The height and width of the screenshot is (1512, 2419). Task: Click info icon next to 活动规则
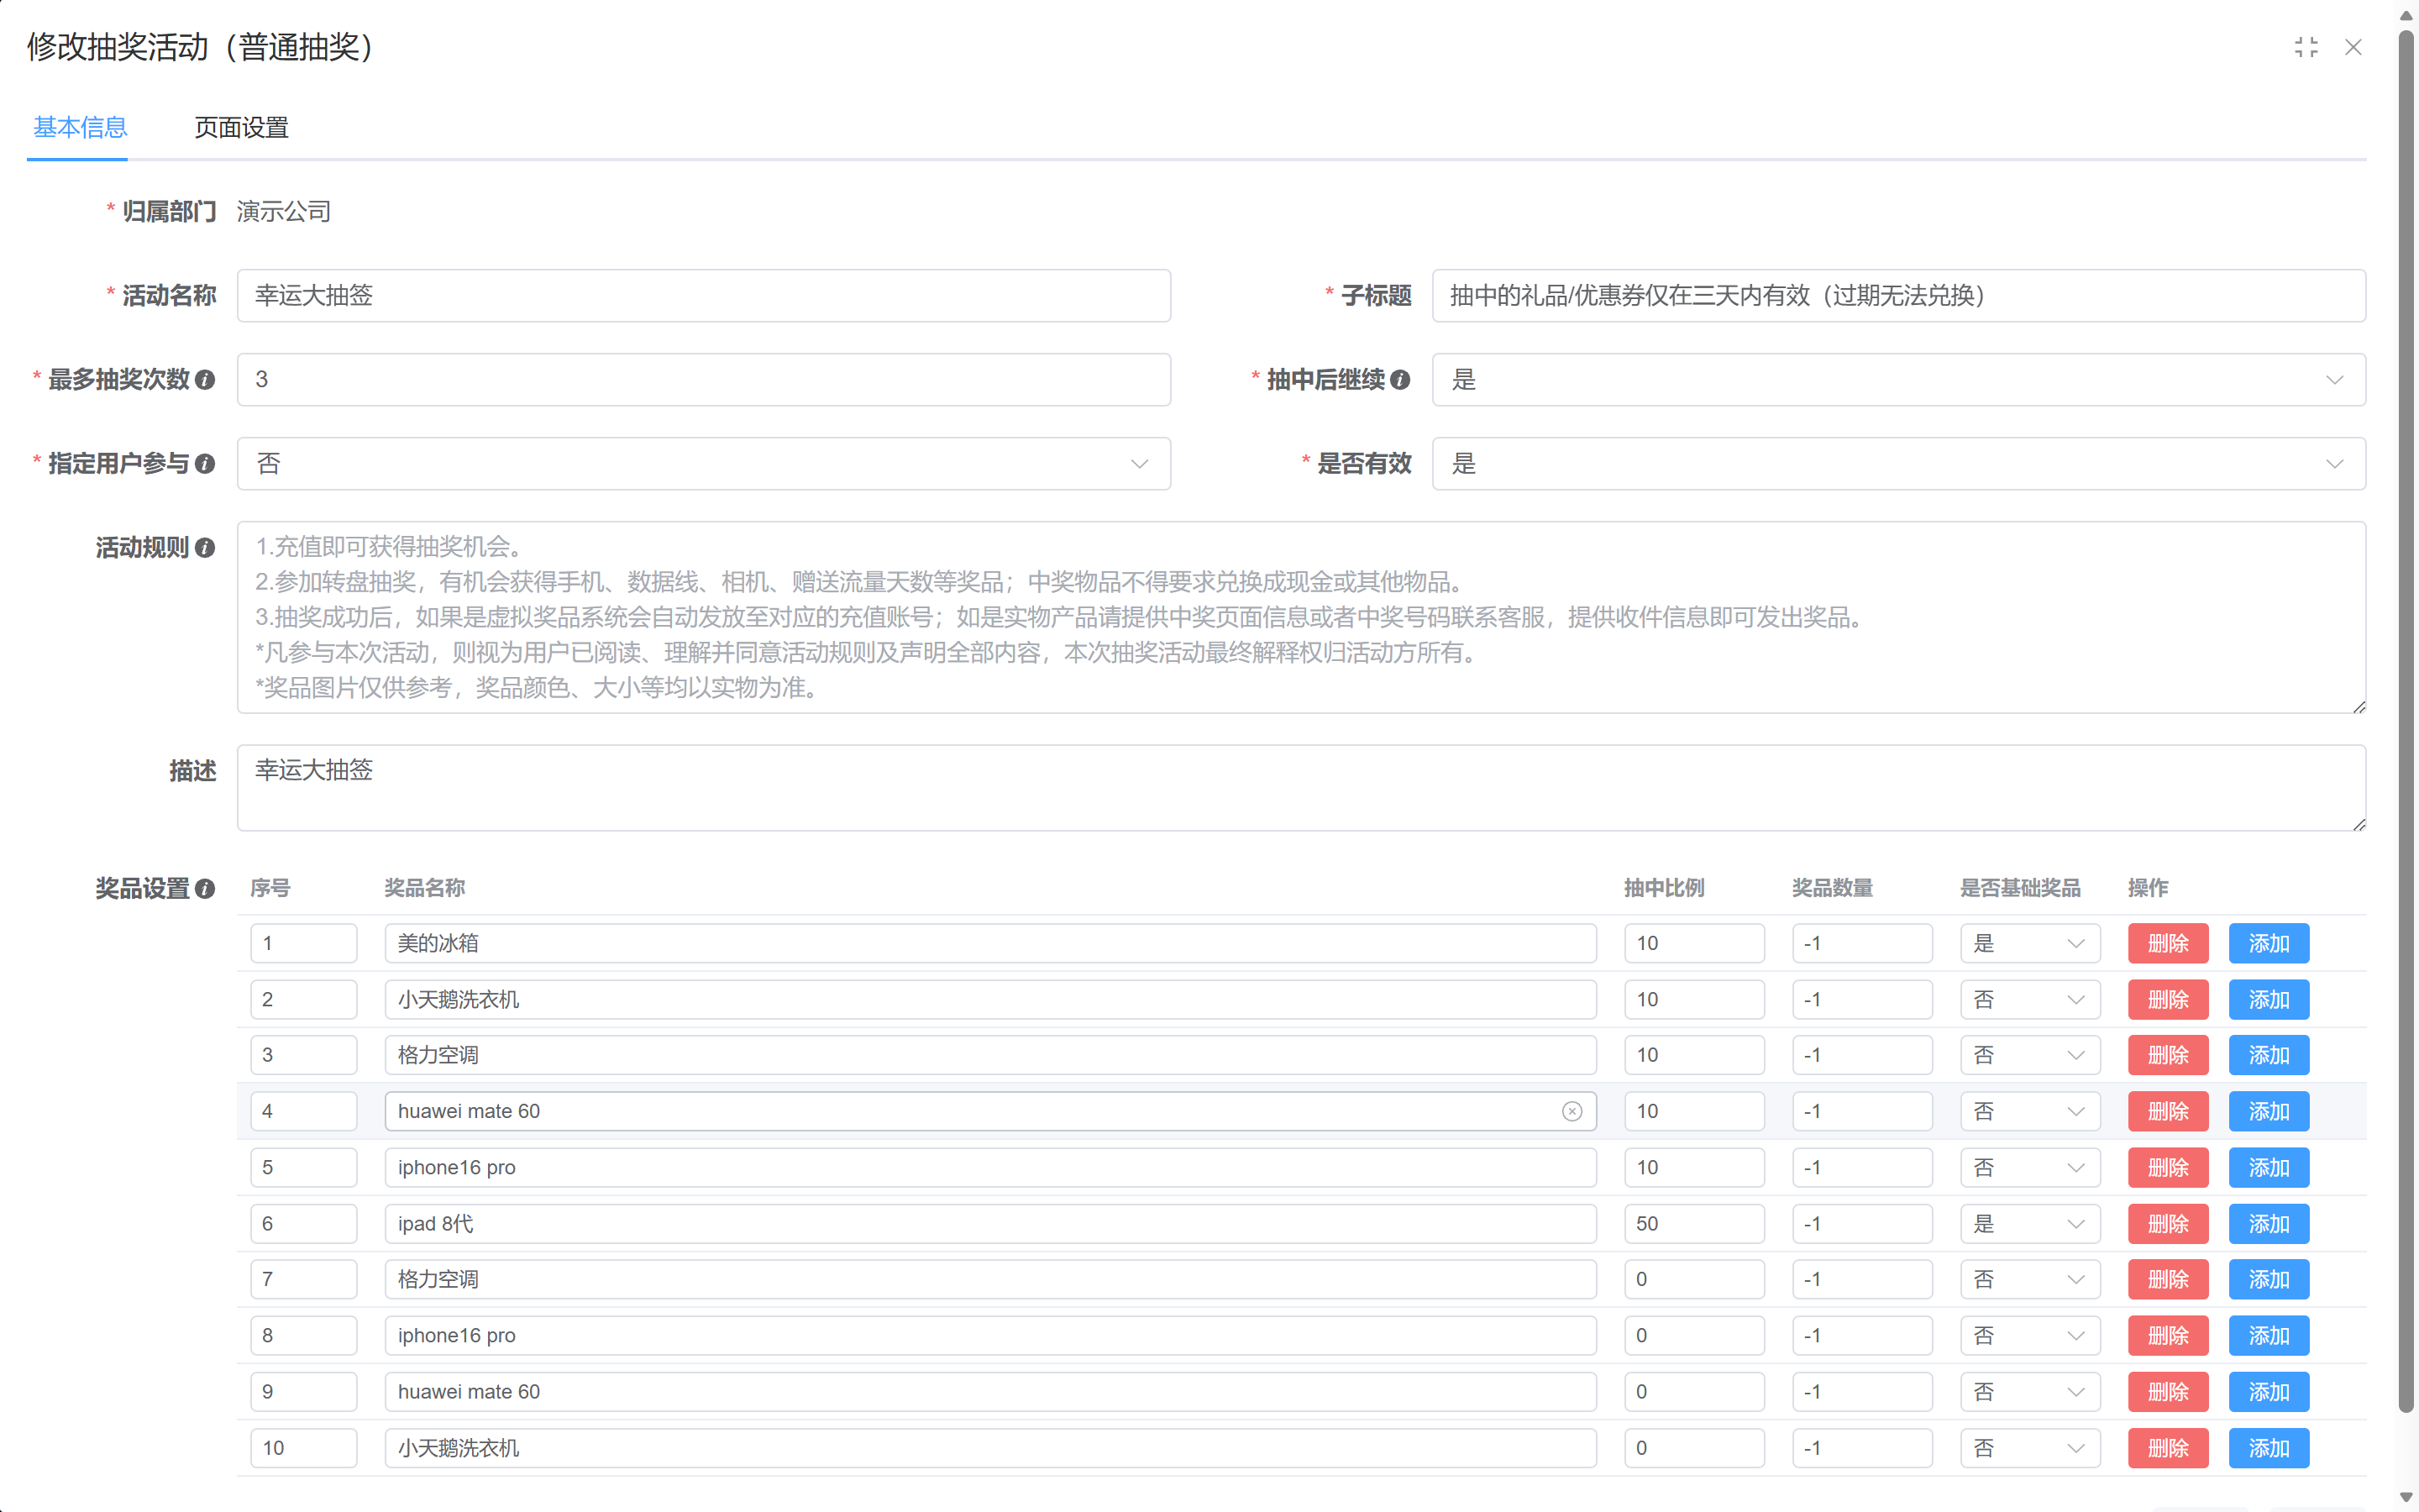206,548
